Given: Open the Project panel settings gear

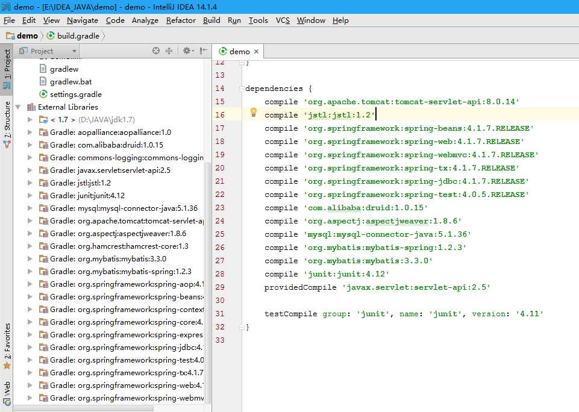Looking at the screenshot, I should click(187, 51).
